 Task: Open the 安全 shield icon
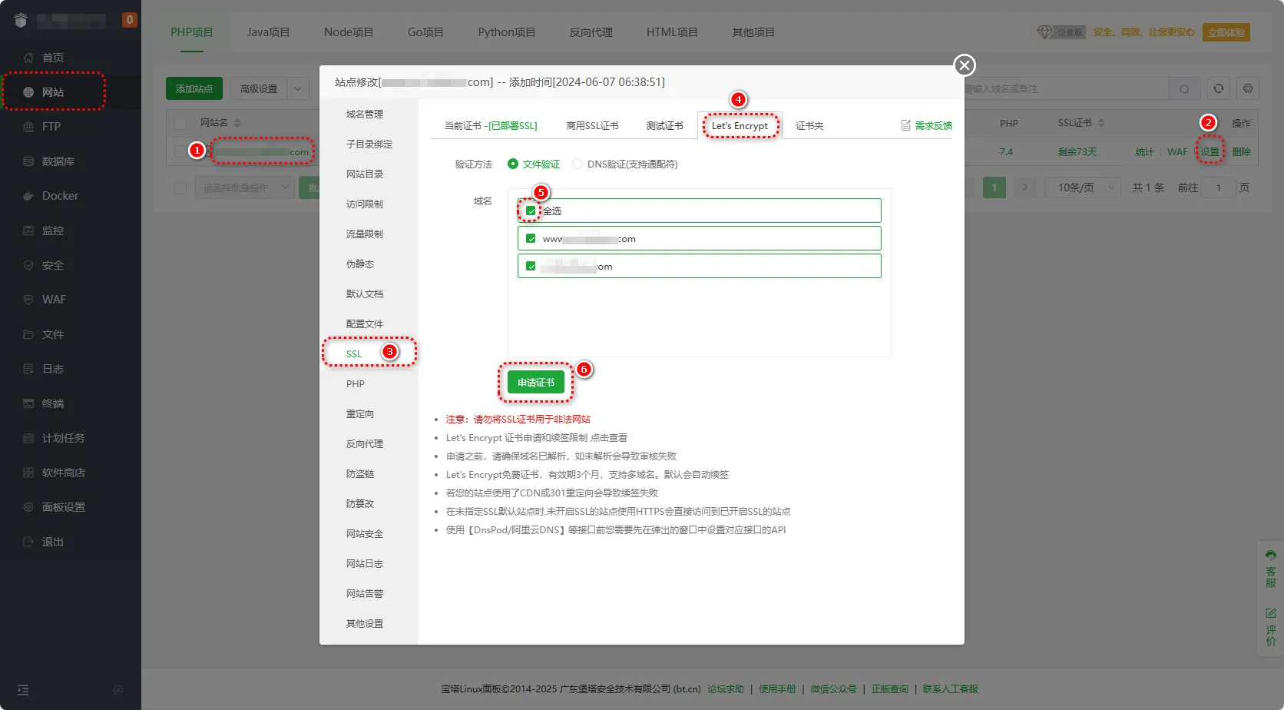(28, 265)
